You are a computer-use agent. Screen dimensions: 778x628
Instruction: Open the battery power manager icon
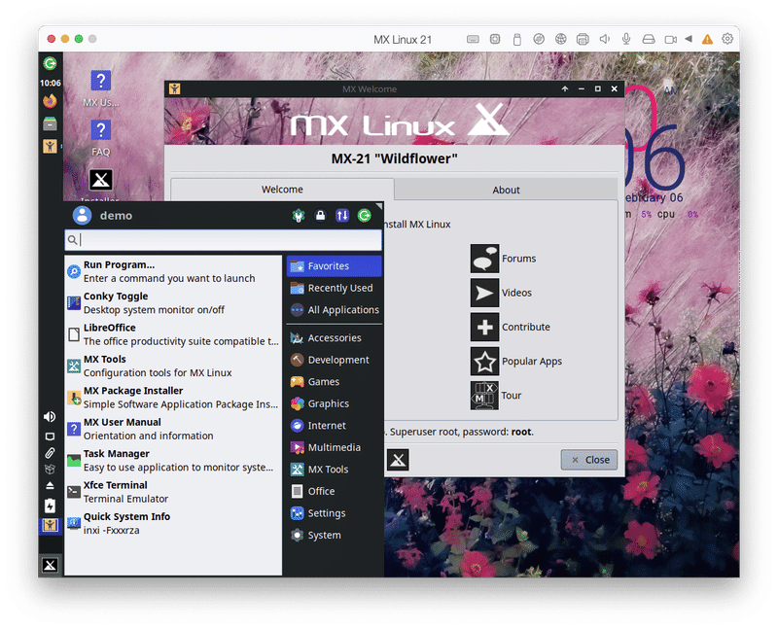(50, 506)
